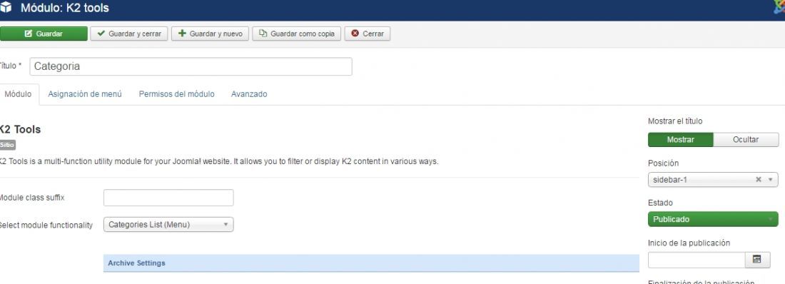785x284 pixels.
Task: Click the Inicio de la publicación date field
Action: point(697,260)
